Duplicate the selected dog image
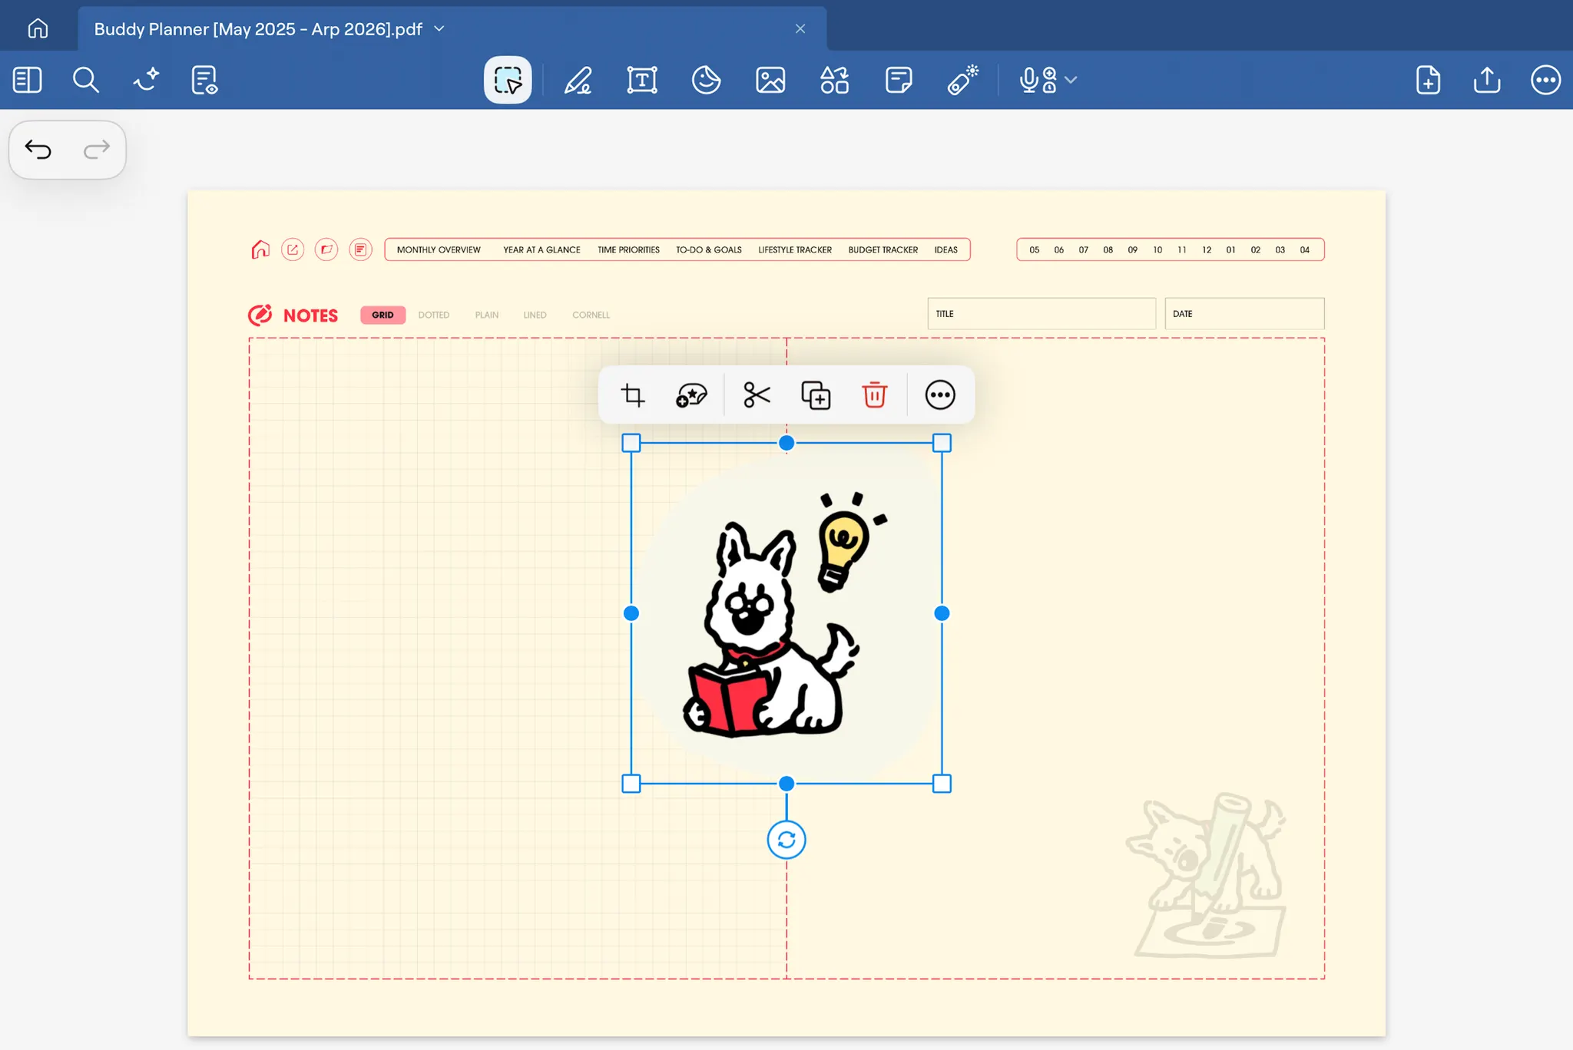 pyautogui.click(x=816, y=395)
